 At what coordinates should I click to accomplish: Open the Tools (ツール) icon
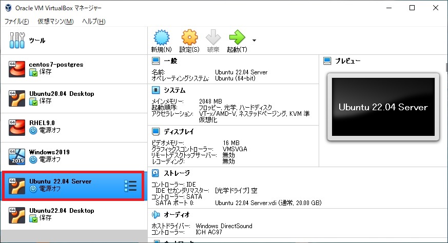17,40
